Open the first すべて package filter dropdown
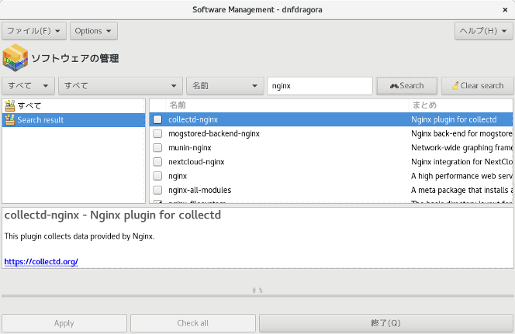 point(28,86)
